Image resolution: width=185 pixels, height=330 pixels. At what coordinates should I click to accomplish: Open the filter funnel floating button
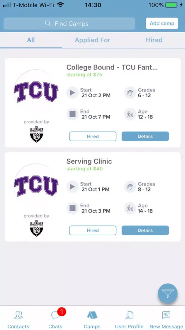point(168,293)
